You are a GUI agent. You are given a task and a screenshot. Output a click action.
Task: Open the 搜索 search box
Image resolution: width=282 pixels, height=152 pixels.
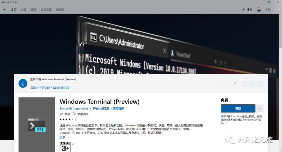tap(247, 10)
